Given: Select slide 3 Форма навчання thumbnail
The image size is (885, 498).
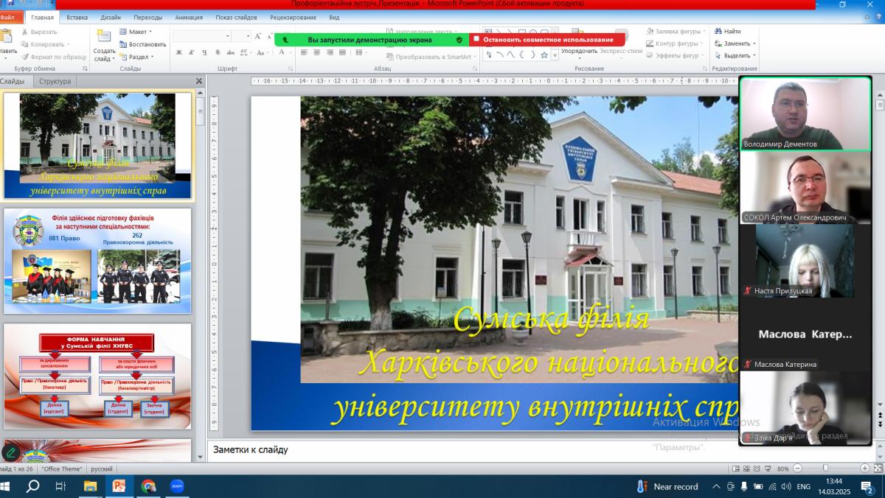Looking at the screenshot, I should pos(97,376).
